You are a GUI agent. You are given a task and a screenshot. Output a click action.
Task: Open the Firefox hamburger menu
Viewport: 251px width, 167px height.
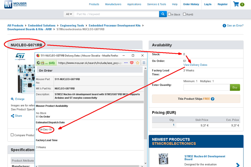click(x=144, y=63)
